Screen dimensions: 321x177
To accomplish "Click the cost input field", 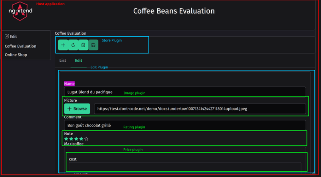I will [185, 167].
